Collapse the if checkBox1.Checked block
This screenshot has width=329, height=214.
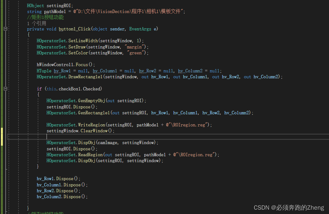(x=6, y=89)
